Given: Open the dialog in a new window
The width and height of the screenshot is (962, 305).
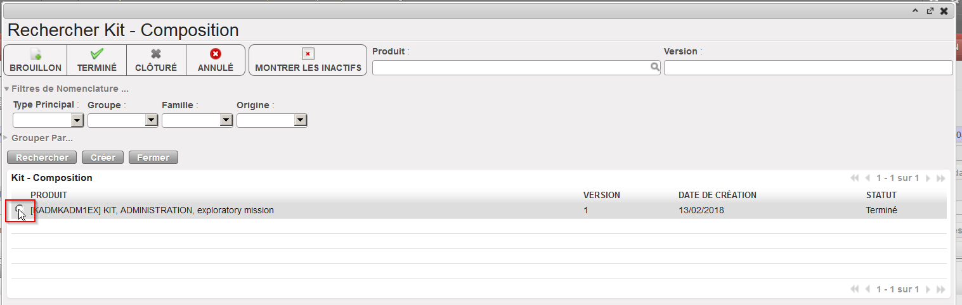Looking at the screenshot, I should [930, 11].
